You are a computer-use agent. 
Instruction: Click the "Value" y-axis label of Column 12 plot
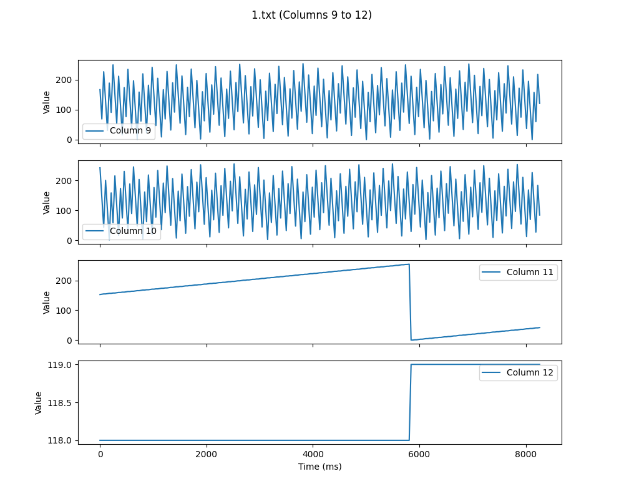pos(39,402)
